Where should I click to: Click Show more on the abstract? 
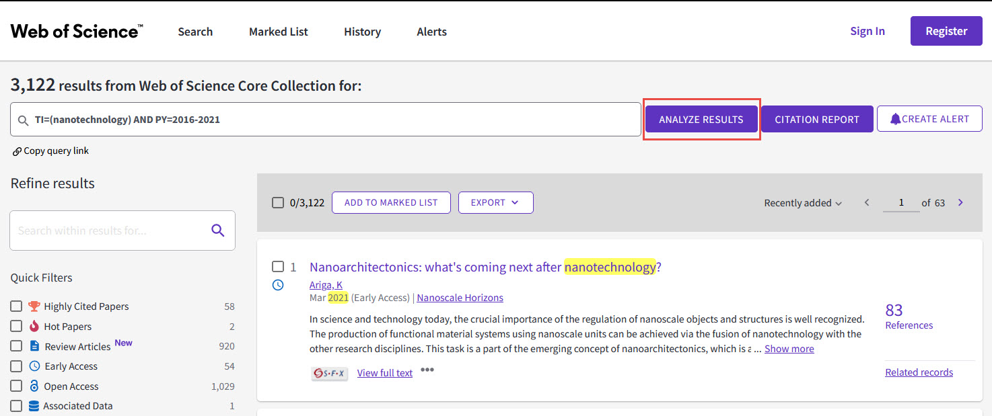(789, 349)
